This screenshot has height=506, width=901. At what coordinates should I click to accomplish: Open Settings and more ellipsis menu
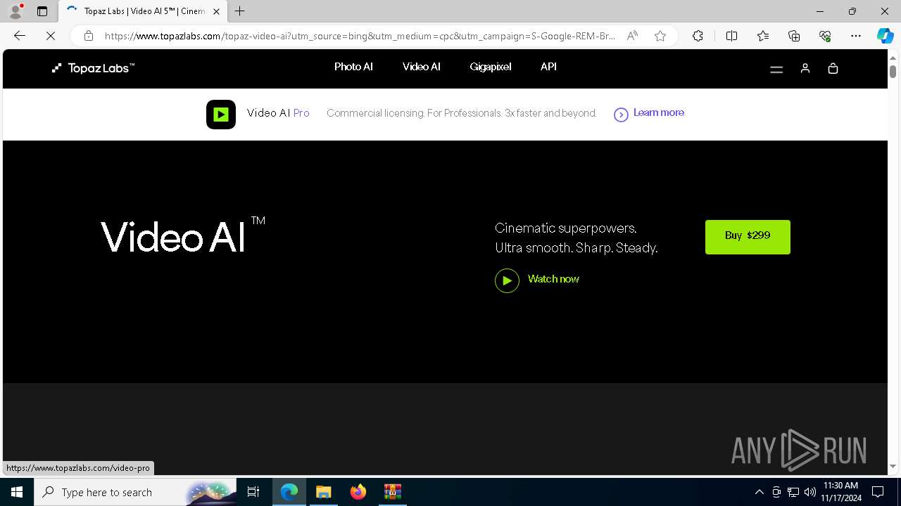[x=856, y=36]
